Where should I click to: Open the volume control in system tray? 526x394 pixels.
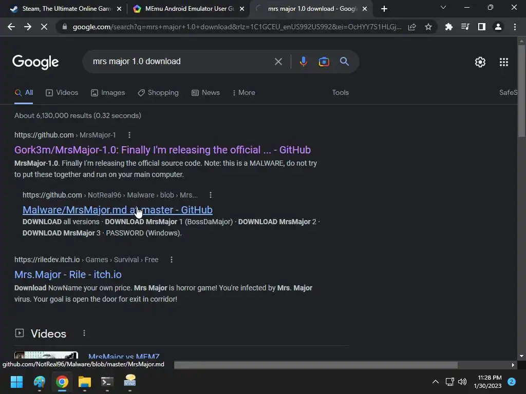(462, 382)
